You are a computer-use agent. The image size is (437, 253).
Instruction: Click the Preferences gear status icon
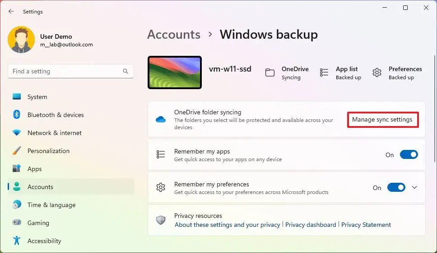[x=377, y=72]
